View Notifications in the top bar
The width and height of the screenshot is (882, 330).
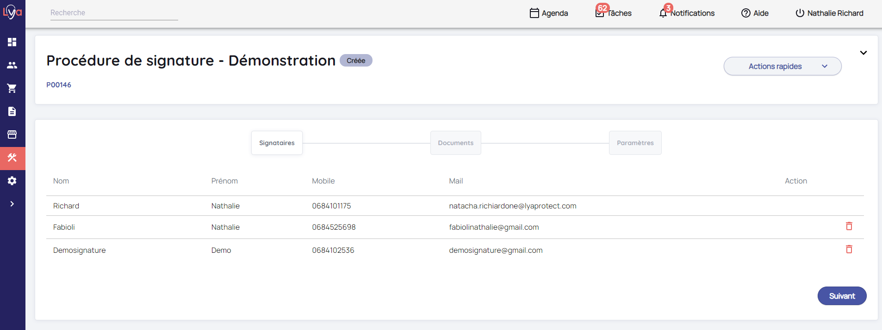coord(687,13)
